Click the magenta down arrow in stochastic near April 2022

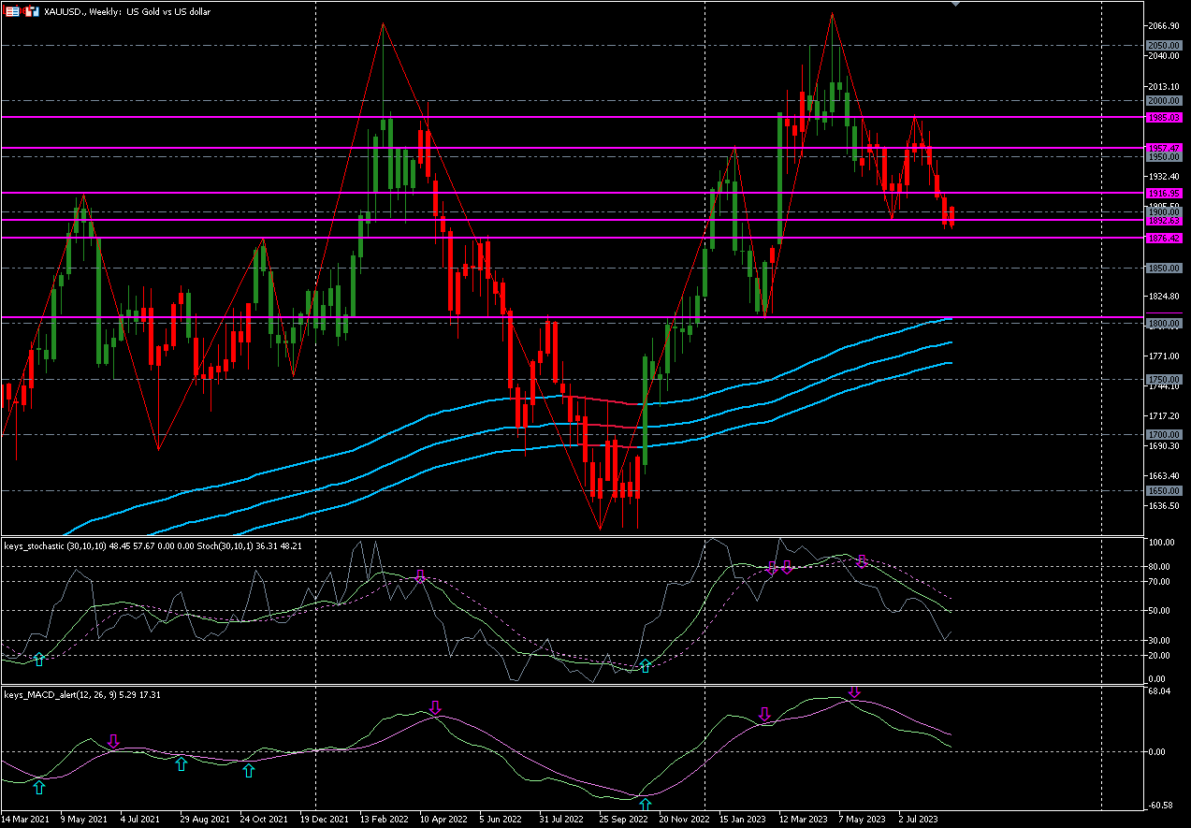click(421, 575)
